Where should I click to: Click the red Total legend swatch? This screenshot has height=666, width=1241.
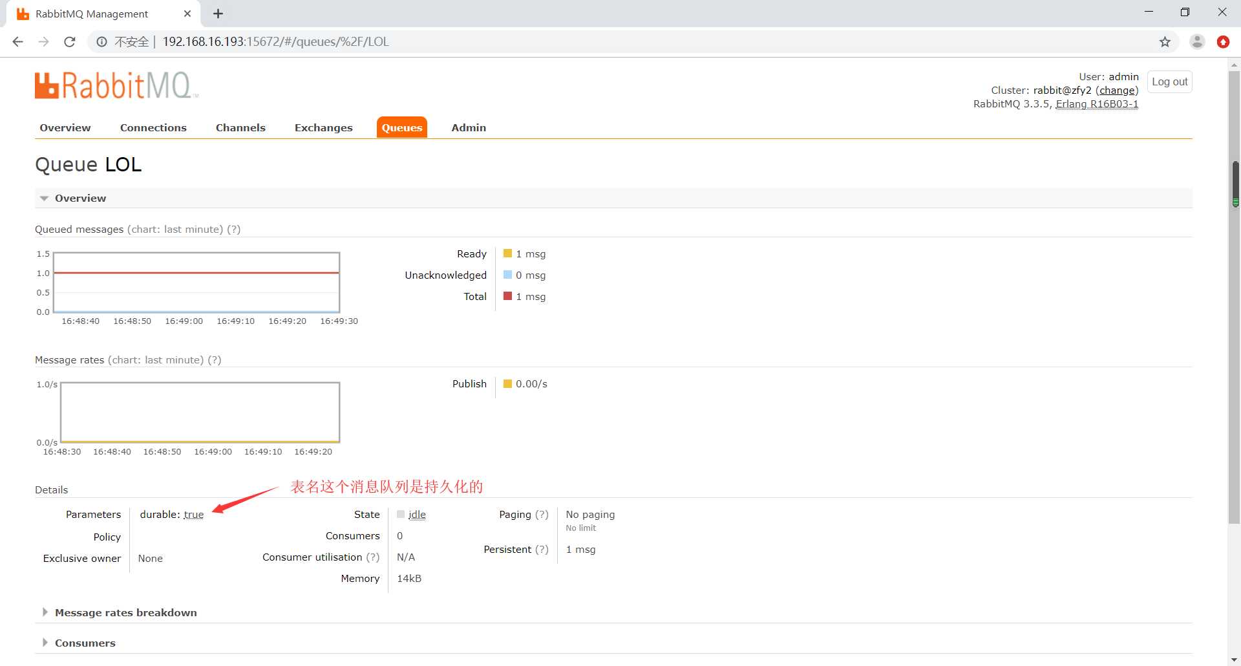click(507, 296)
